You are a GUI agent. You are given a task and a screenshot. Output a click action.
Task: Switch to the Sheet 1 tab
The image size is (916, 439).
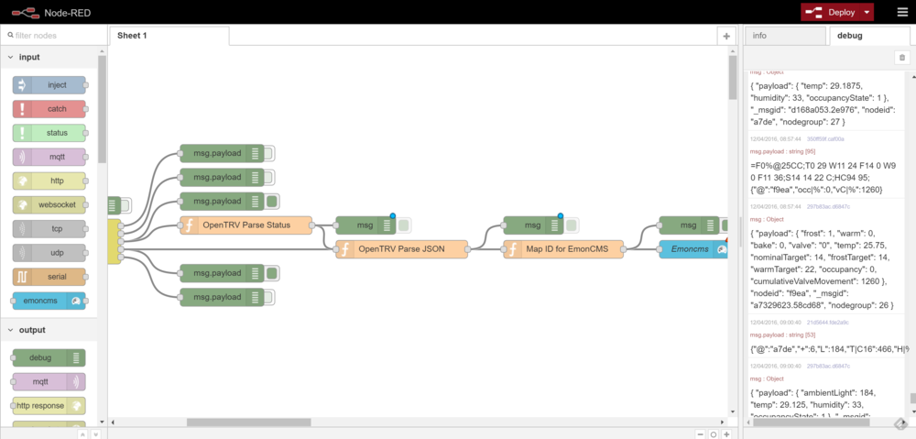pyautogui.click(x=169, y=36)
